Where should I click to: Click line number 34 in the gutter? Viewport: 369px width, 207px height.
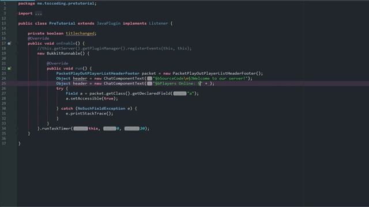coord(4,129)
